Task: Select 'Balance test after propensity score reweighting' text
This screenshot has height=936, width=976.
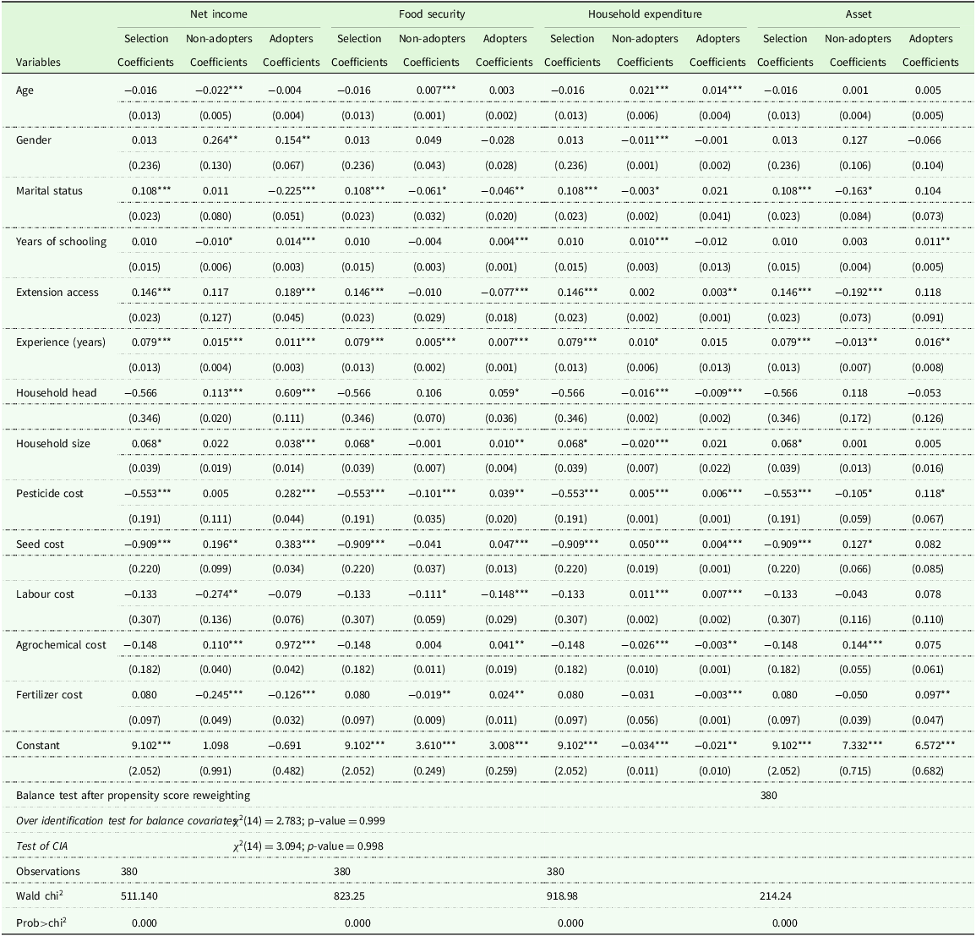Action: pyautogui.click(x=133, y=796)
